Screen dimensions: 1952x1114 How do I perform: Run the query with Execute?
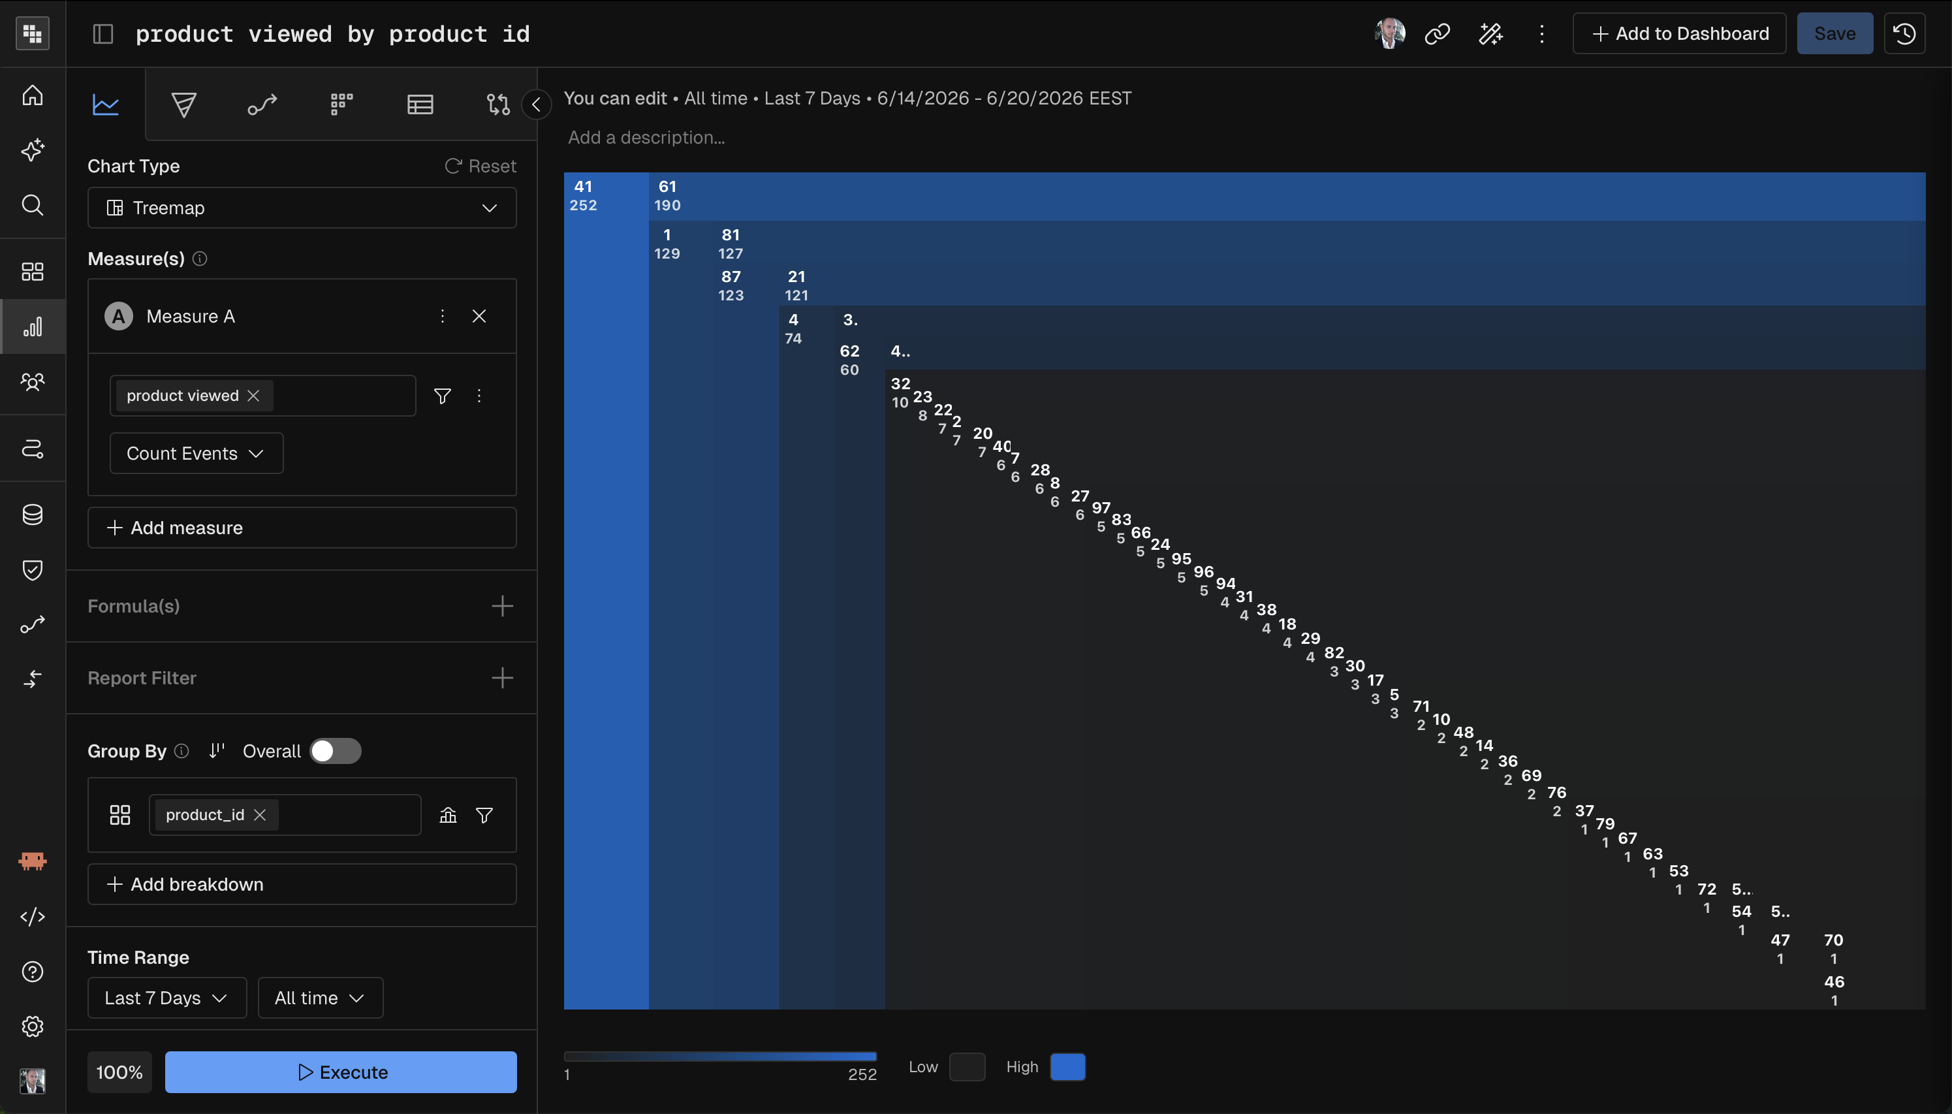click(340, 1072)
